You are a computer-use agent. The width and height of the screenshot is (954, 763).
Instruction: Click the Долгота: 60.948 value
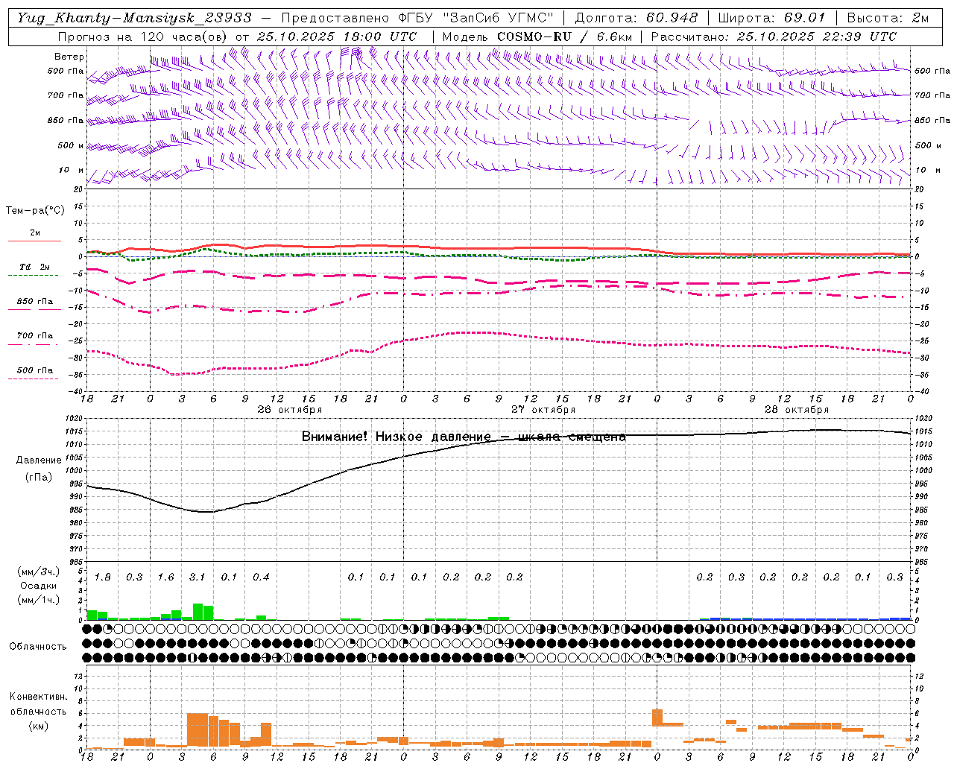(x=636, y=18)
